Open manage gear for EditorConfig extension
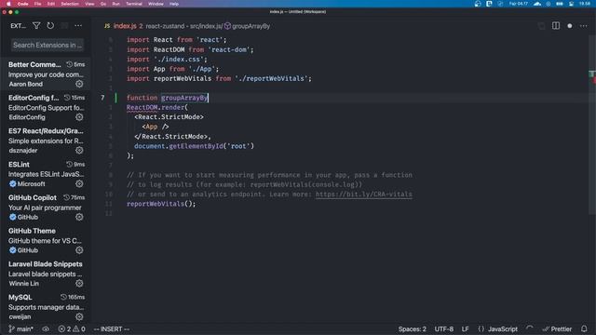This screenshot has width=596, height=335. point(79,117)
